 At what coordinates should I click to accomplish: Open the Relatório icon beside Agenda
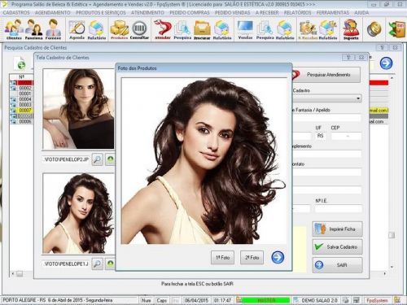coord(97,29)
